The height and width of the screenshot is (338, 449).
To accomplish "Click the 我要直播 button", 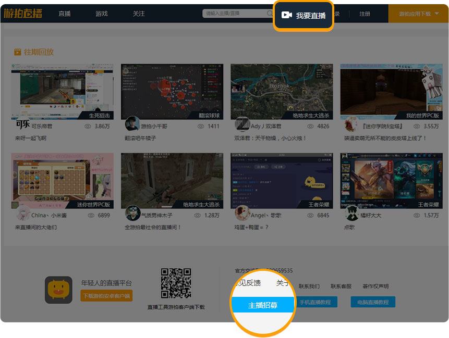I will coord(304,16).
